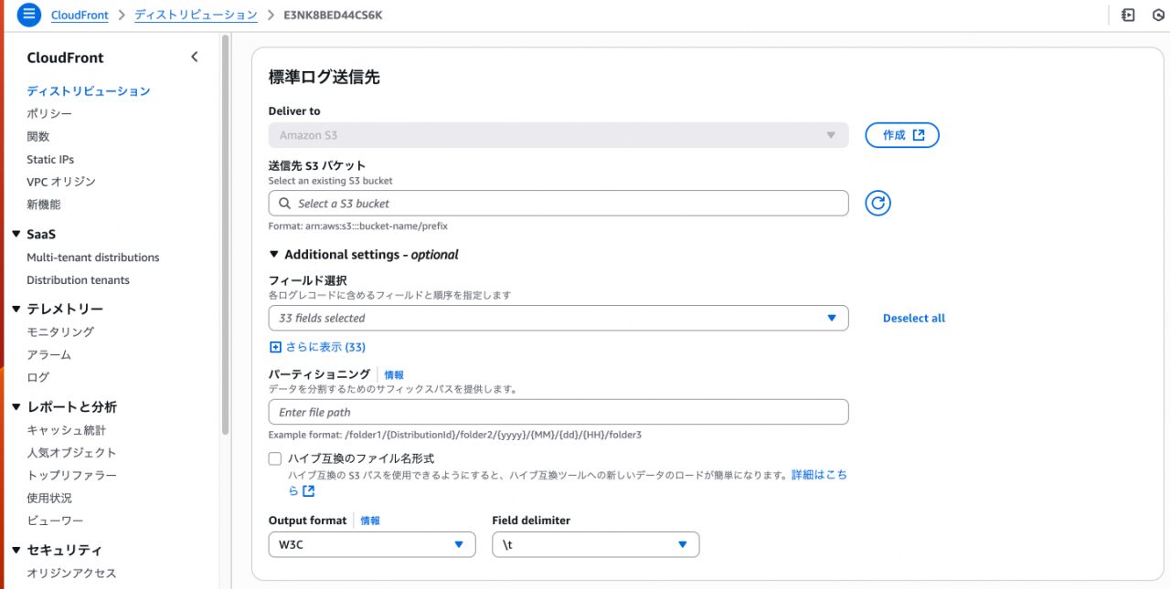Click the external link icon after 詳細はこちら
1170x589 pixels.
point(308,491)
